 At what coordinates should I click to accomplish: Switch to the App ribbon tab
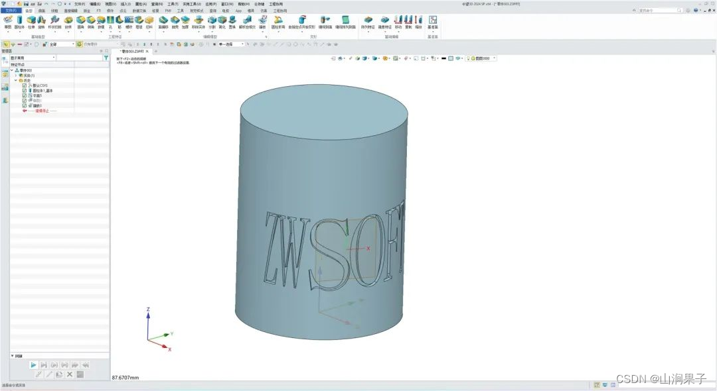(x=238, y=11)
